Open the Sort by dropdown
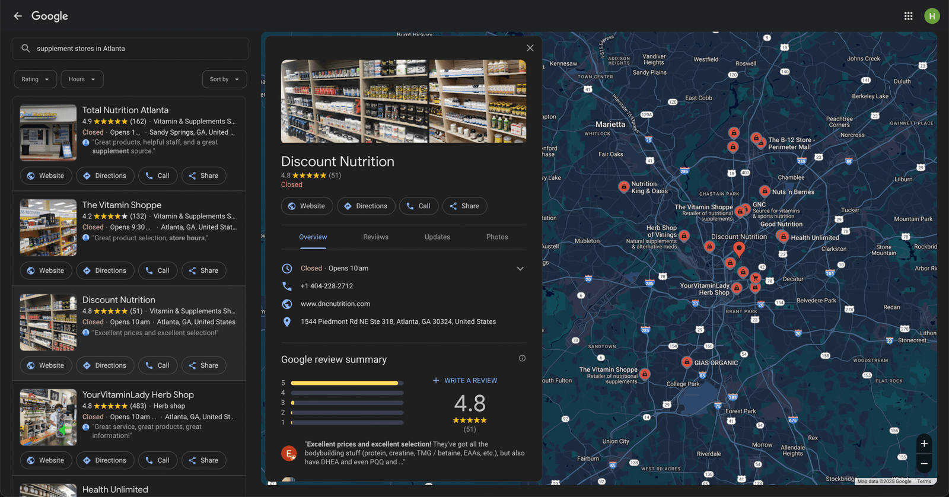Viewport: 949px width, 497px height. pos(224,79)
